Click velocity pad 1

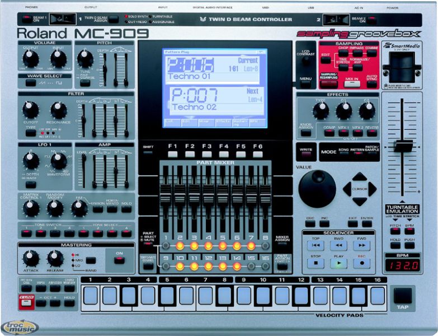click(91, 296)
